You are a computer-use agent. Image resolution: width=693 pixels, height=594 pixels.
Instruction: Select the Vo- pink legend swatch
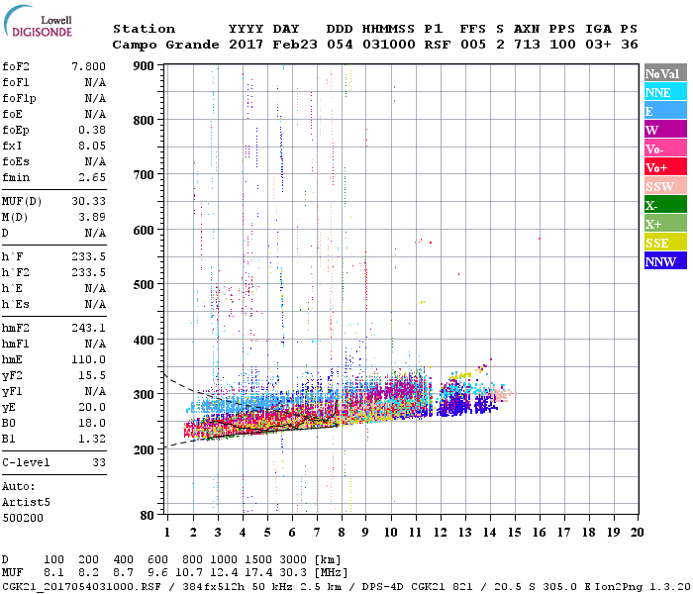(665, 148)
